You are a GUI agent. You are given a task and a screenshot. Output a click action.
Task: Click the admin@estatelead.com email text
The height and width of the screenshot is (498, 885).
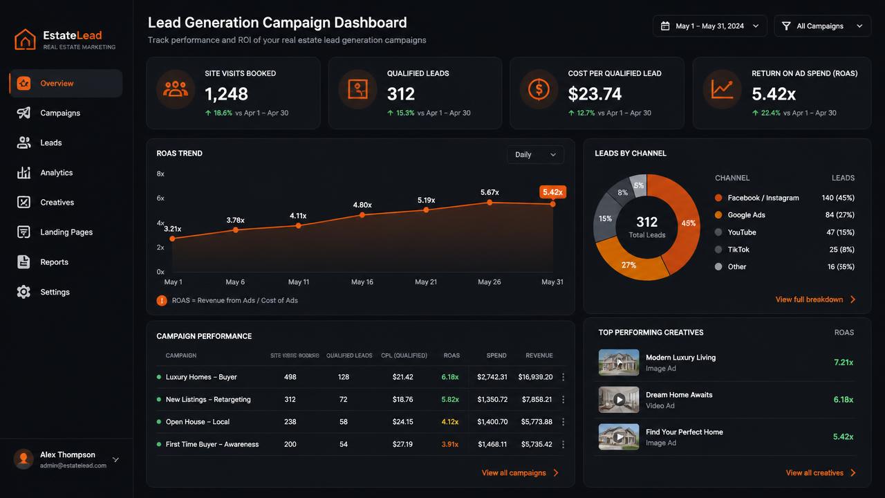[73, 465]
